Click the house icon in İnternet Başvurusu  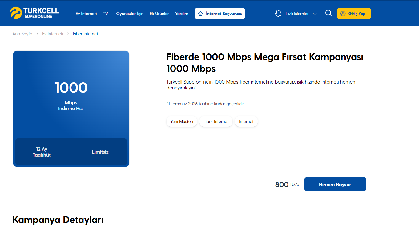pyautogui.click(x=200, y=14)
